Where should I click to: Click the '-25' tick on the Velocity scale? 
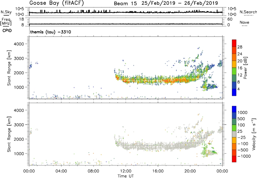click(x=242, y=137)
